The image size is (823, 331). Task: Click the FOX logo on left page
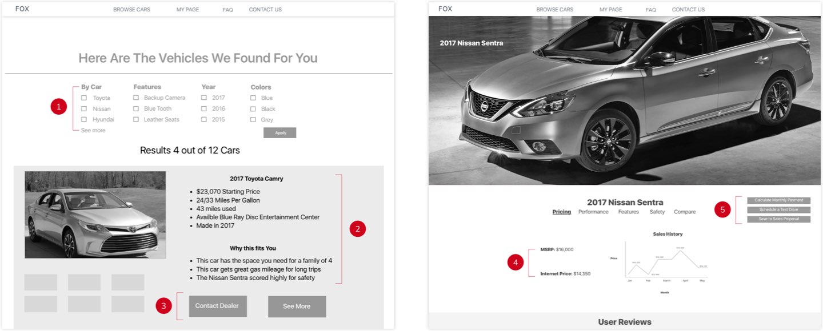(x=22, y=9)
